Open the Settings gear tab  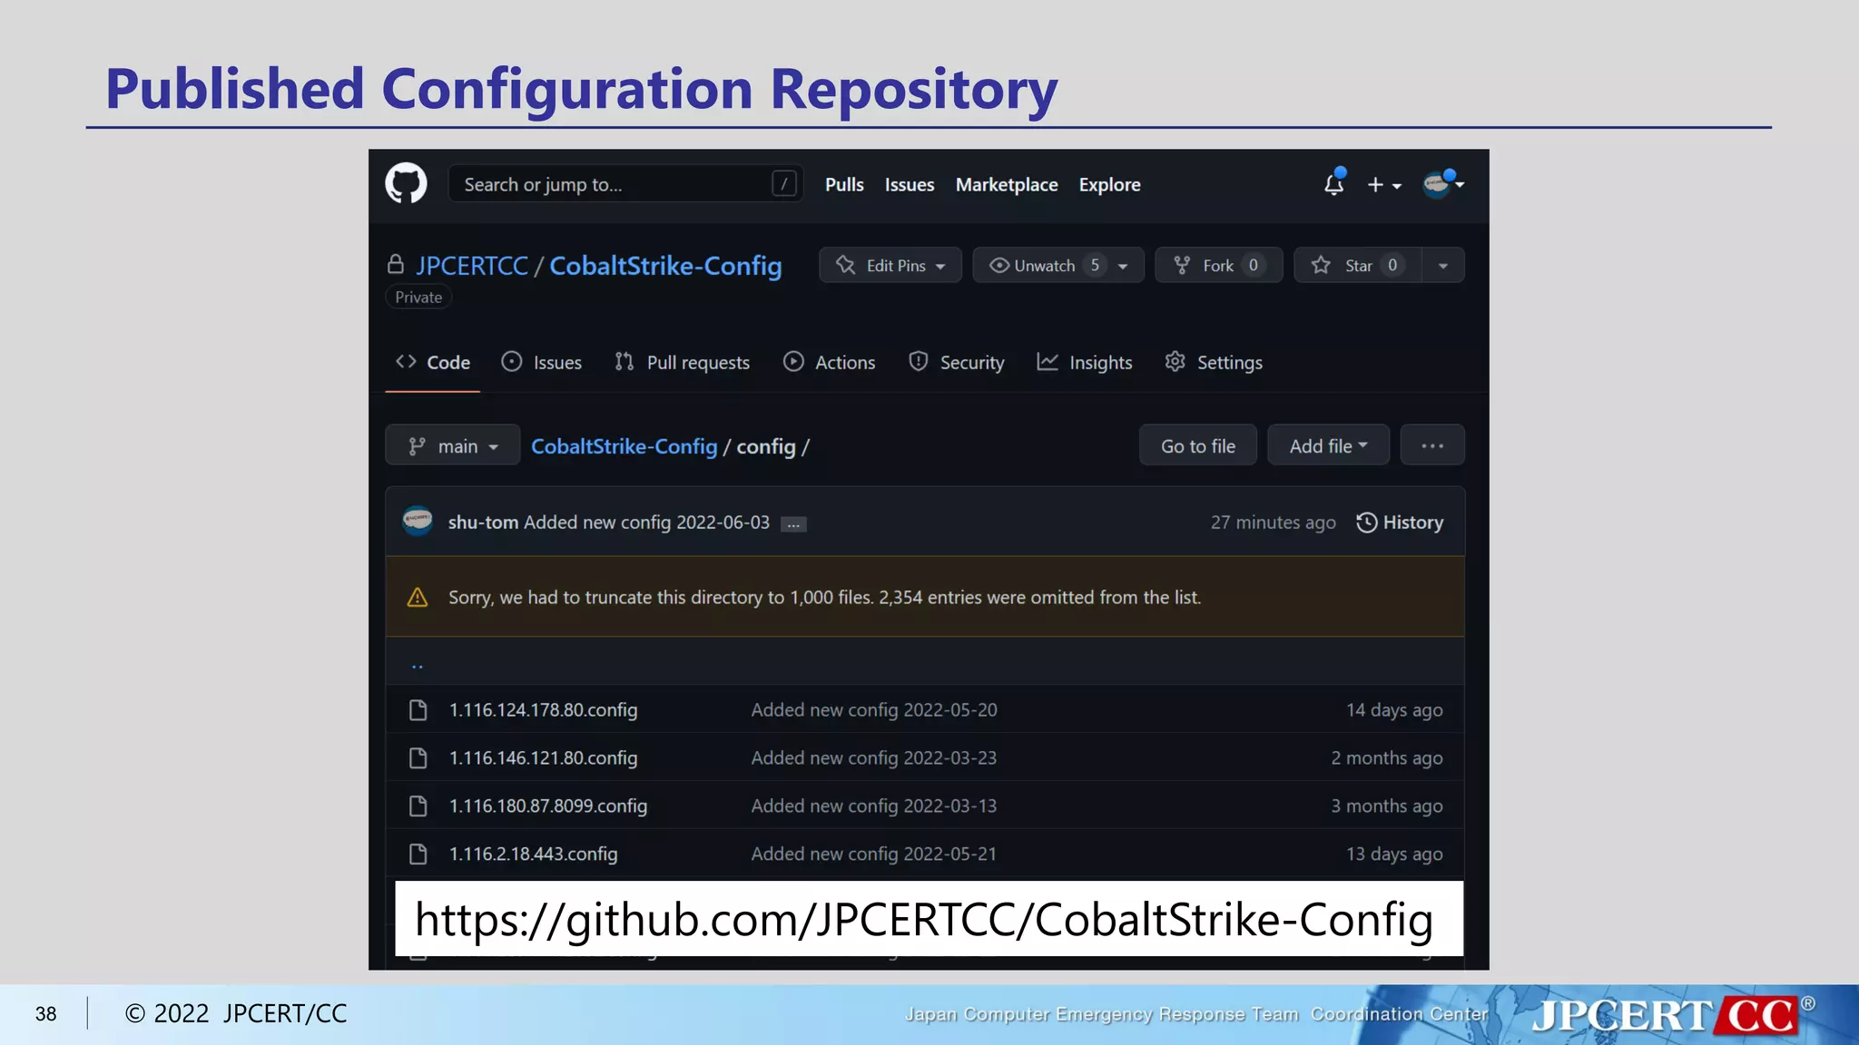tap(1214, 363)
